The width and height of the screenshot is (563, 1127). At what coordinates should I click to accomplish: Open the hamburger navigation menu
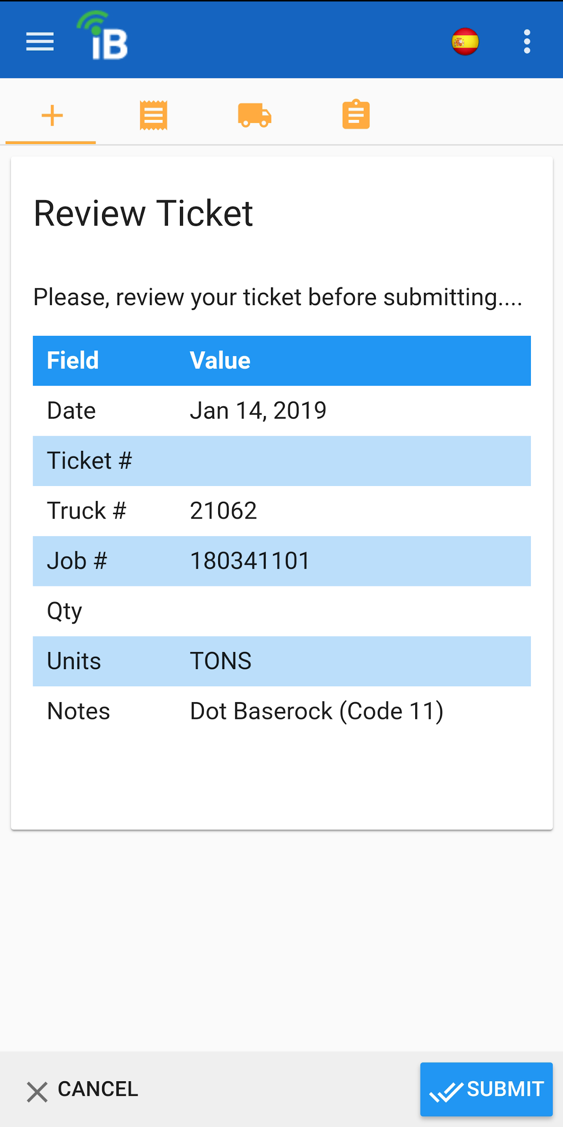pyautogui.click(x=40, y=42)
